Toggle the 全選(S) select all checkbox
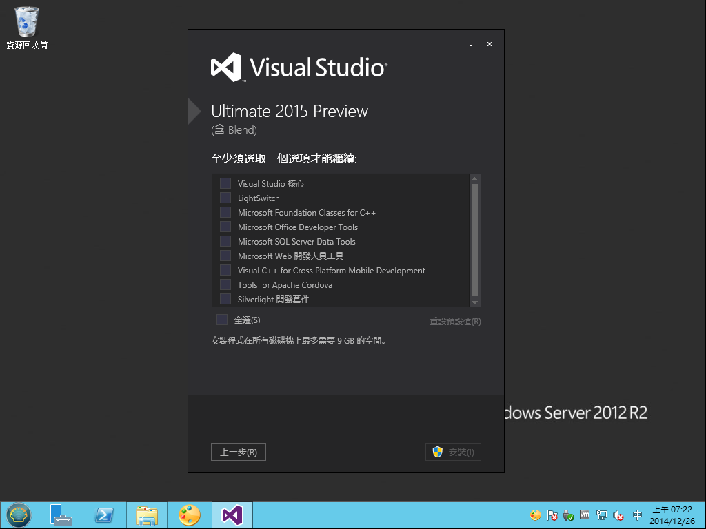 click(x=222, y=320)
